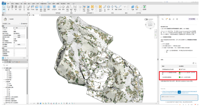Click the Edit Type button
The width and height of the screenshot is (200, 106).
click(x=24, y=24)
